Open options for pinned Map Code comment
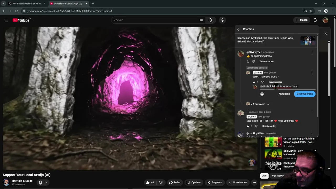Viewport: 336px width, 189px height. pyautogui.click(x=312, y=112)
